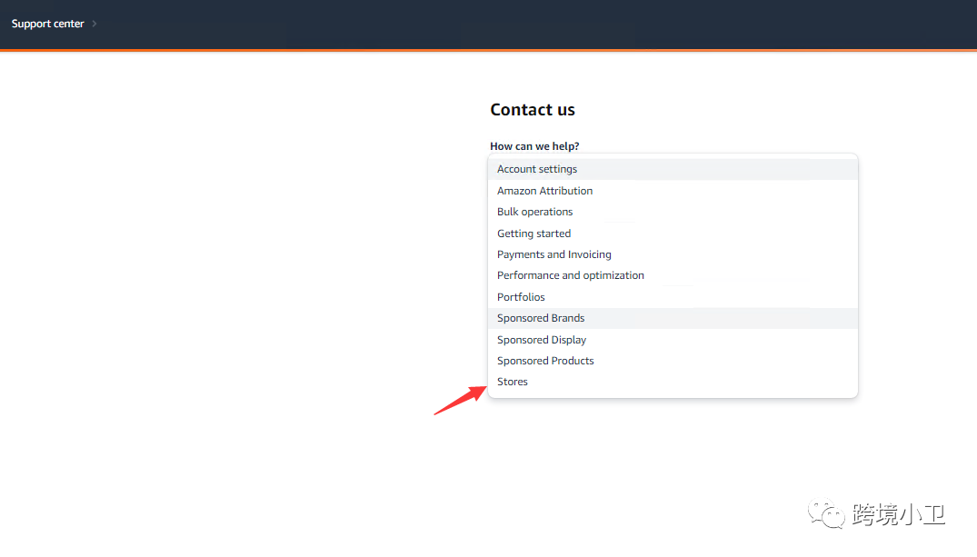Choose Payments and Invoicing
977x557 pixels.
[673, 254]
